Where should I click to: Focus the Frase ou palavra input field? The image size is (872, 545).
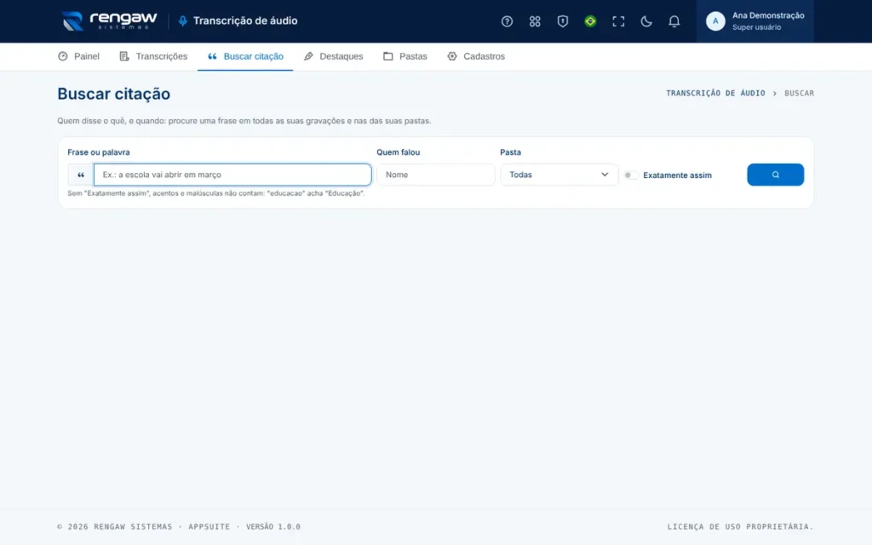[232, 175]
